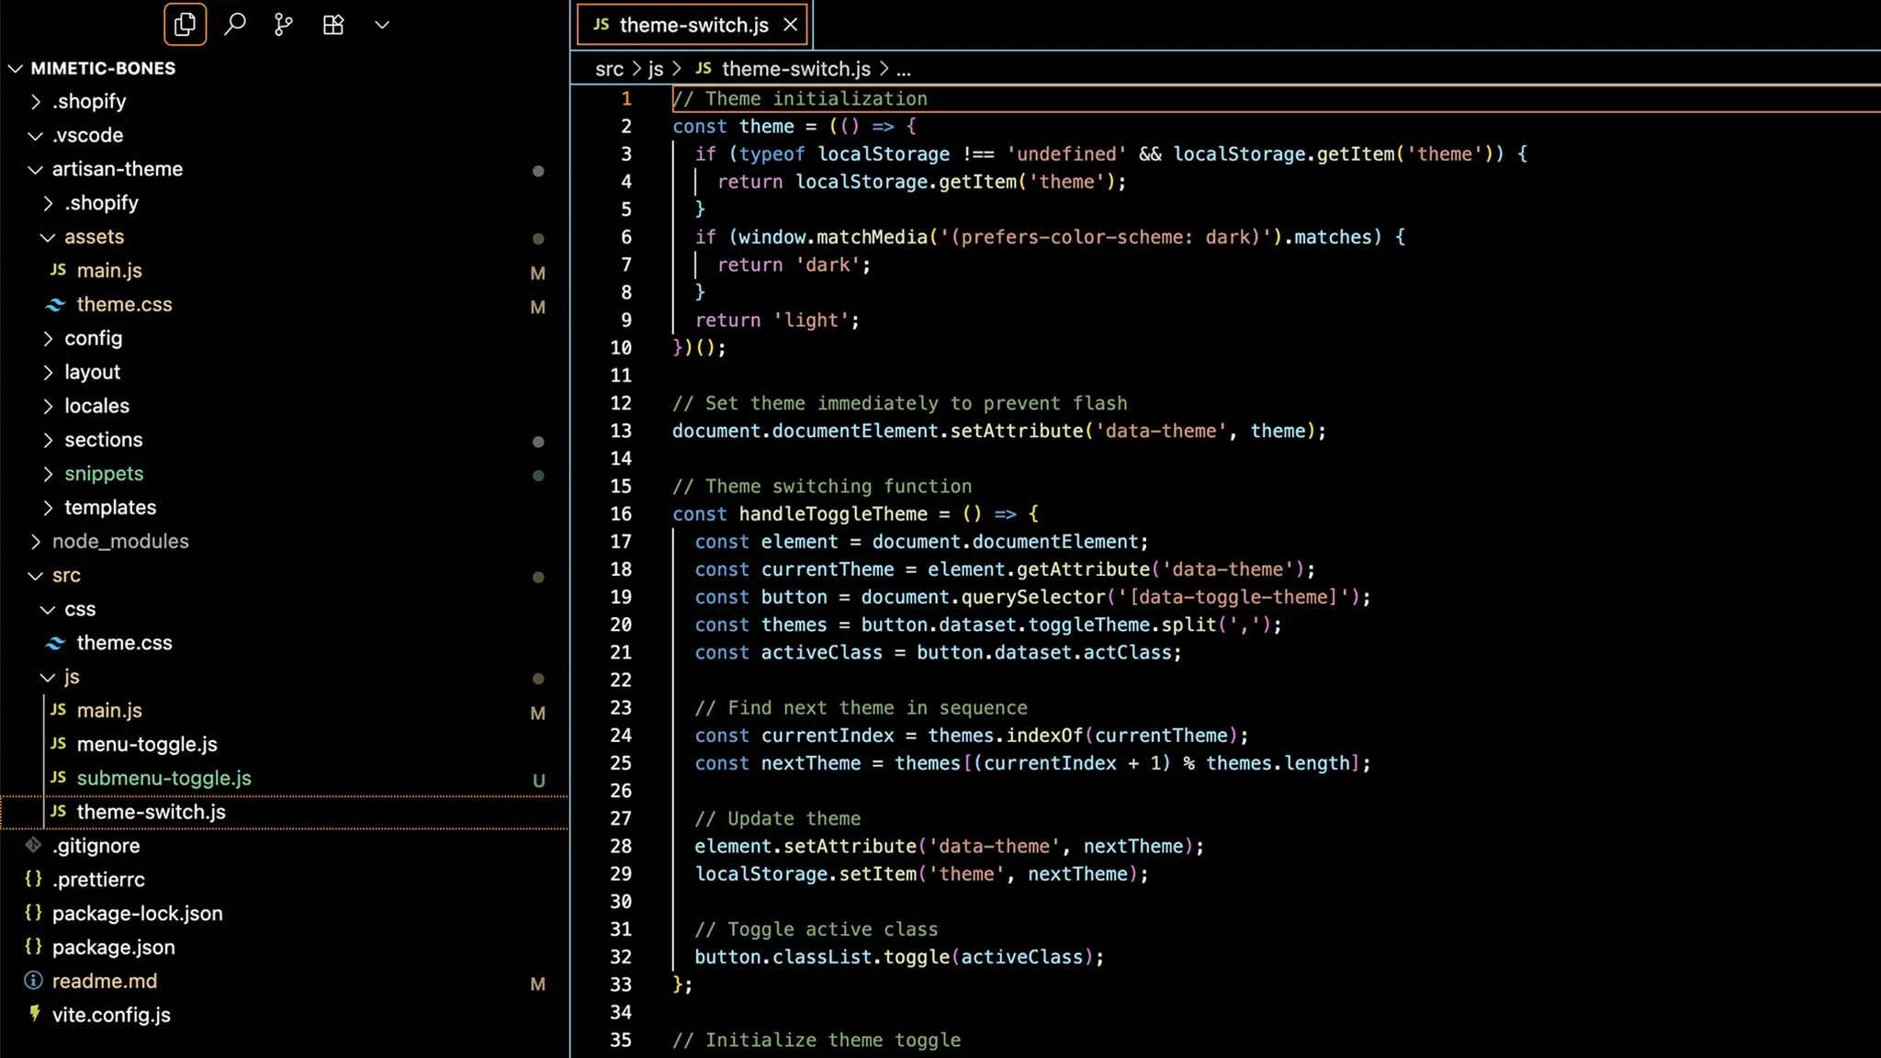Close the theme-switch.js tab
Viewport: 1881px width, 1058px height.
click(x=790, y=25)
